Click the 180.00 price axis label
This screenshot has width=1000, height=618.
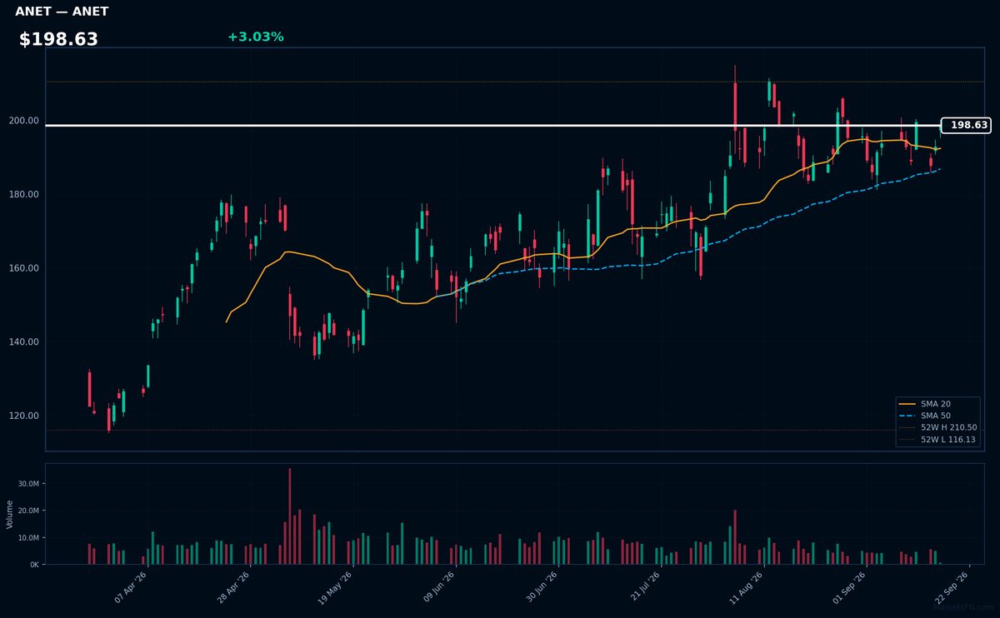pyautogui.click(x=24, y=195)
